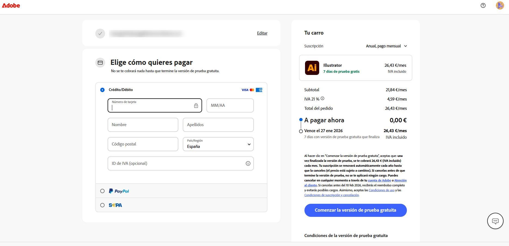
Task: Click the Código postal input field
Action: click(x=143, y=144)
